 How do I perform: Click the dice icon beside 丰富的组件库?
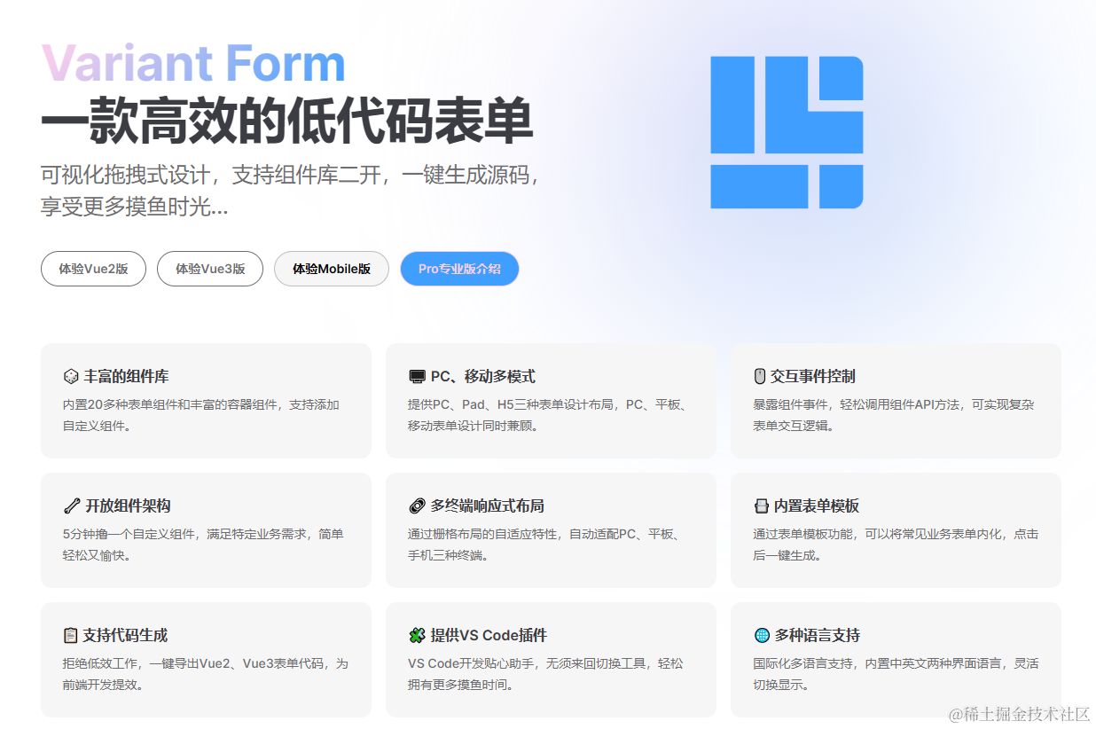[70, 377]
